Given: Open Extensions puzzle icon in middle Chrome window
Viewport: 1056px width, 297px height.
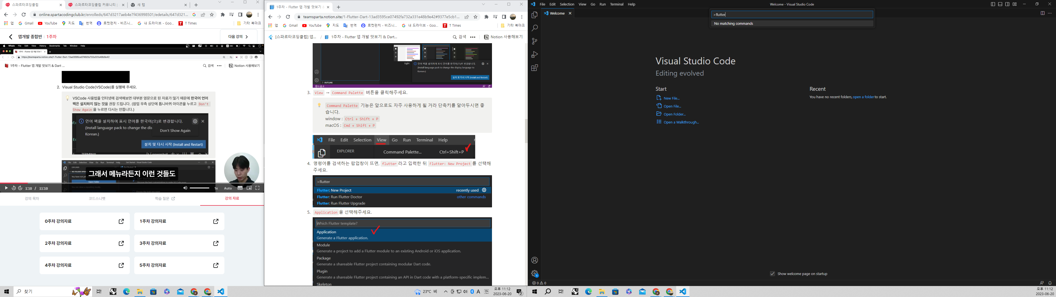Looking at the screenshot, I should 486,17.
